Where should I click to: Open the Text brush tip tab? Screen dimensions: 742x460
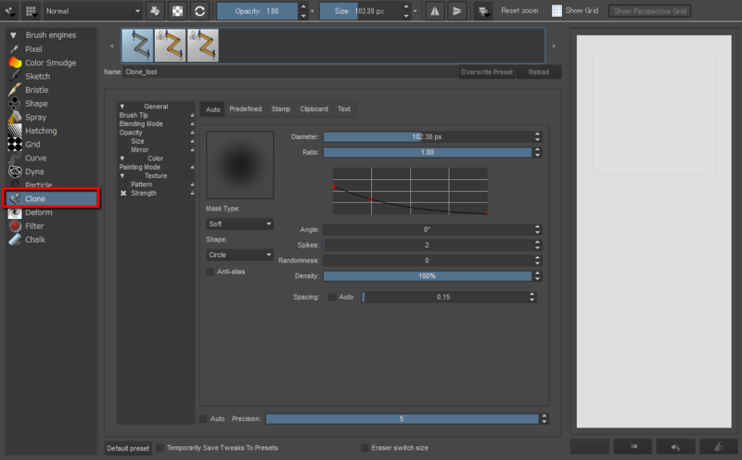(344, 109)
